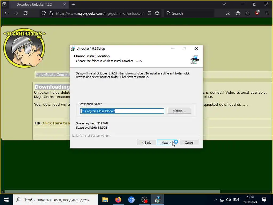Image resolution: width=273 pixels, height=205 pixels.
Task: Click the horizontal page scrollbar
Action: [x=112, y=192]
